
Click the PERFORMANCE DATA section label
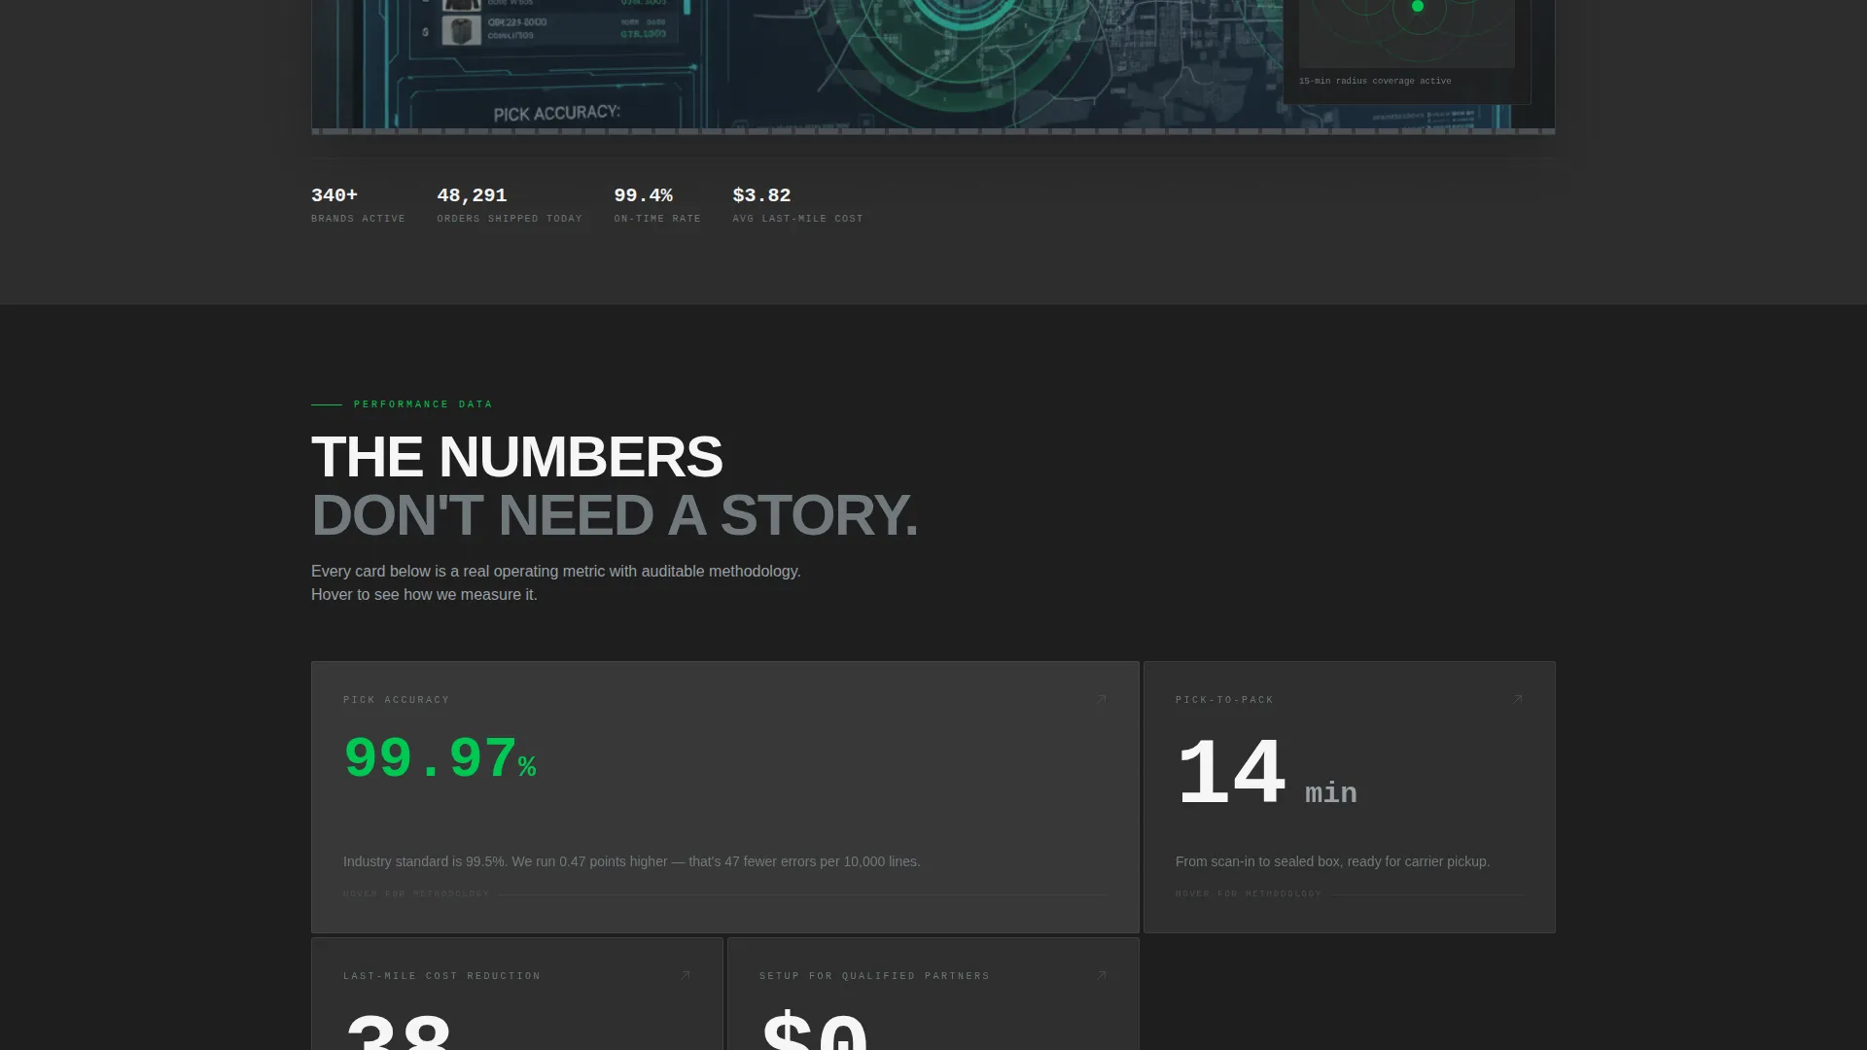(x=423, y=404)
